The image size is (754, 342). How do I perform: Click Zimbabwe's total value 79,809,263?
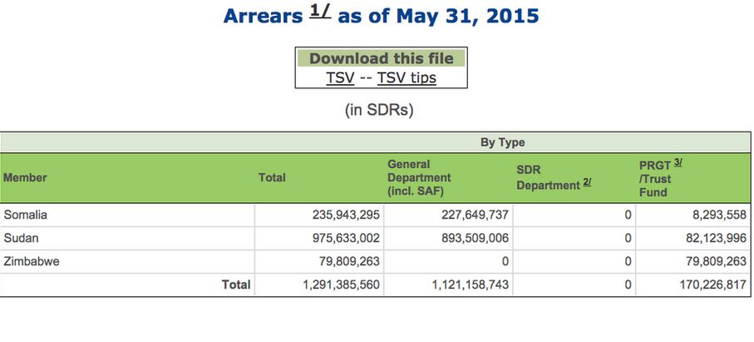(x=350, y=261)
